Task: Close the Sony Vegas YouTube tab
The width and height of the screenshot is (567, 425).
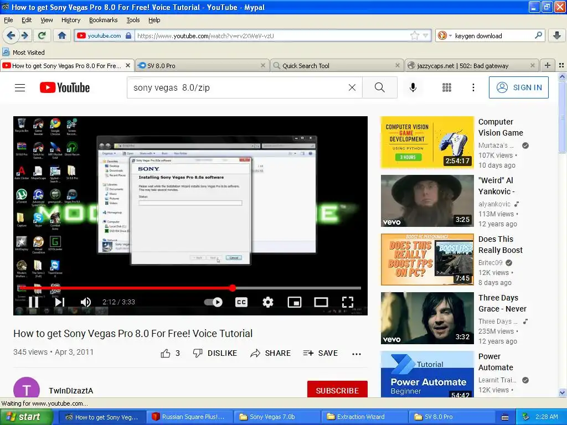Action: click(128, 65)
